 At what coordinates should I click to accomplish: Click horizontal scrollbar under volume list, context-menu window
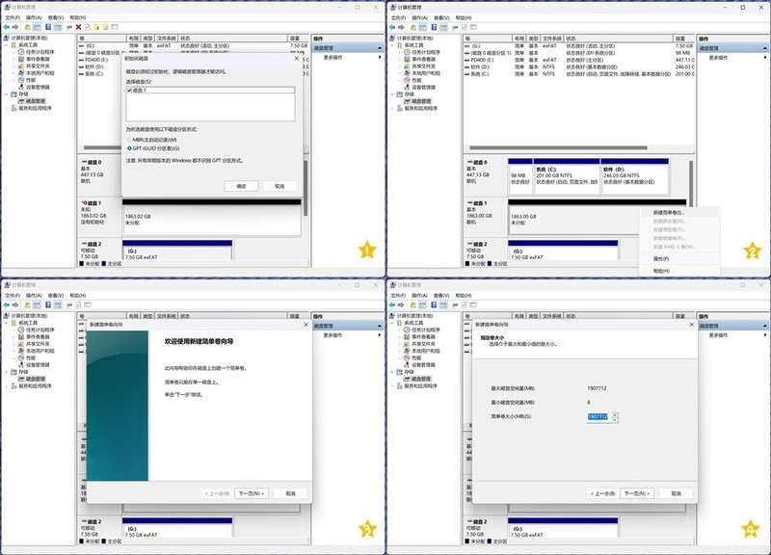point(558,147)
